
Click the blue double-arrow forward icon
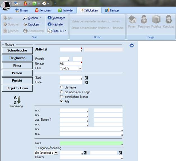(132, 46)
